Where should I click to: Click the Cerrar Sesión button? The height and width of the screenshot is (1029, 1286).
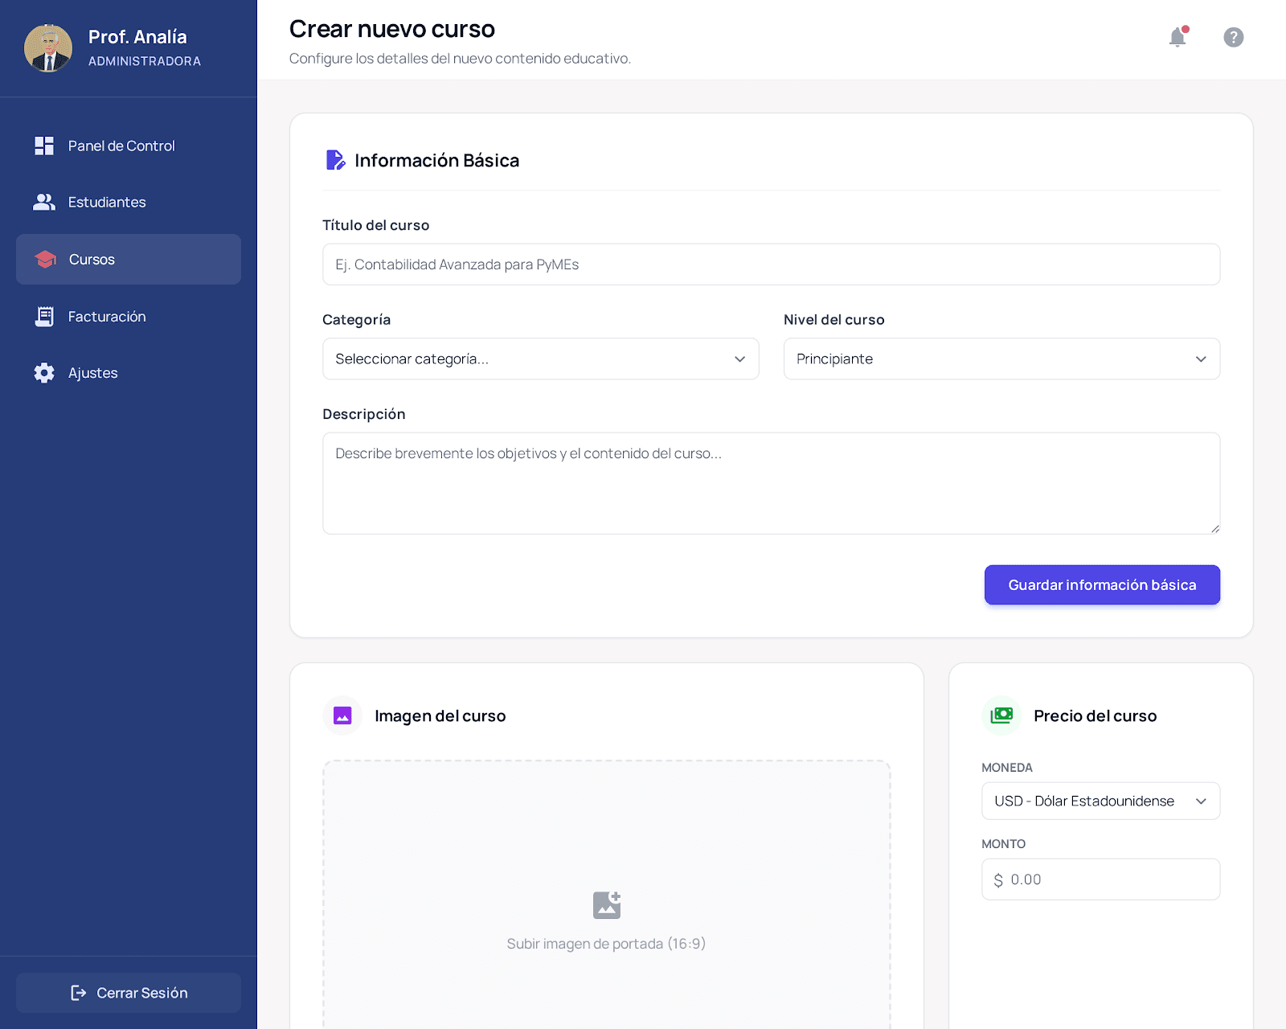[x=129, y=993]
